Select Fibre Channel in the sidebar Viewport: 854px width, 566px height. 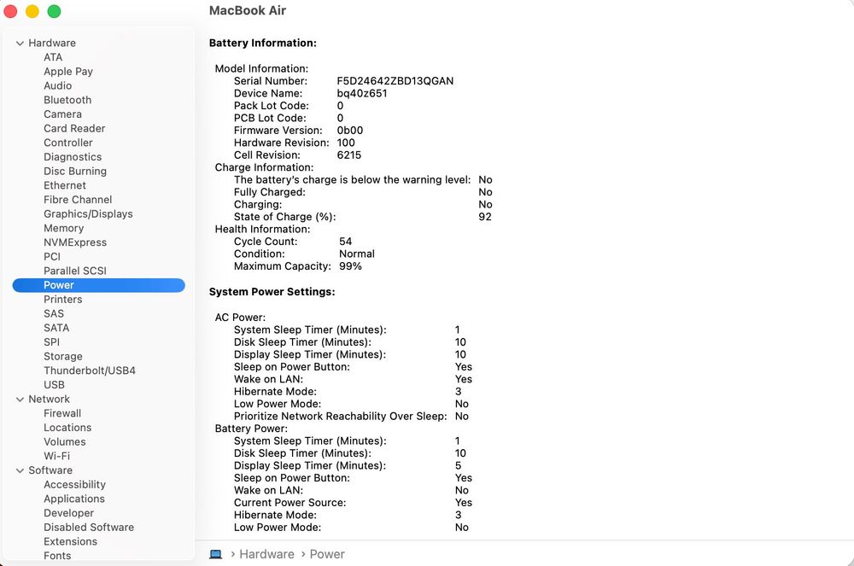coord(78,200)
